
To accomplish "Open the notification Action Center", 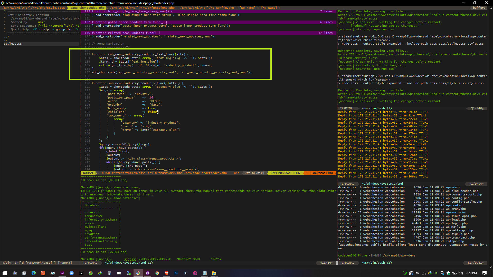I will [485, 273].
